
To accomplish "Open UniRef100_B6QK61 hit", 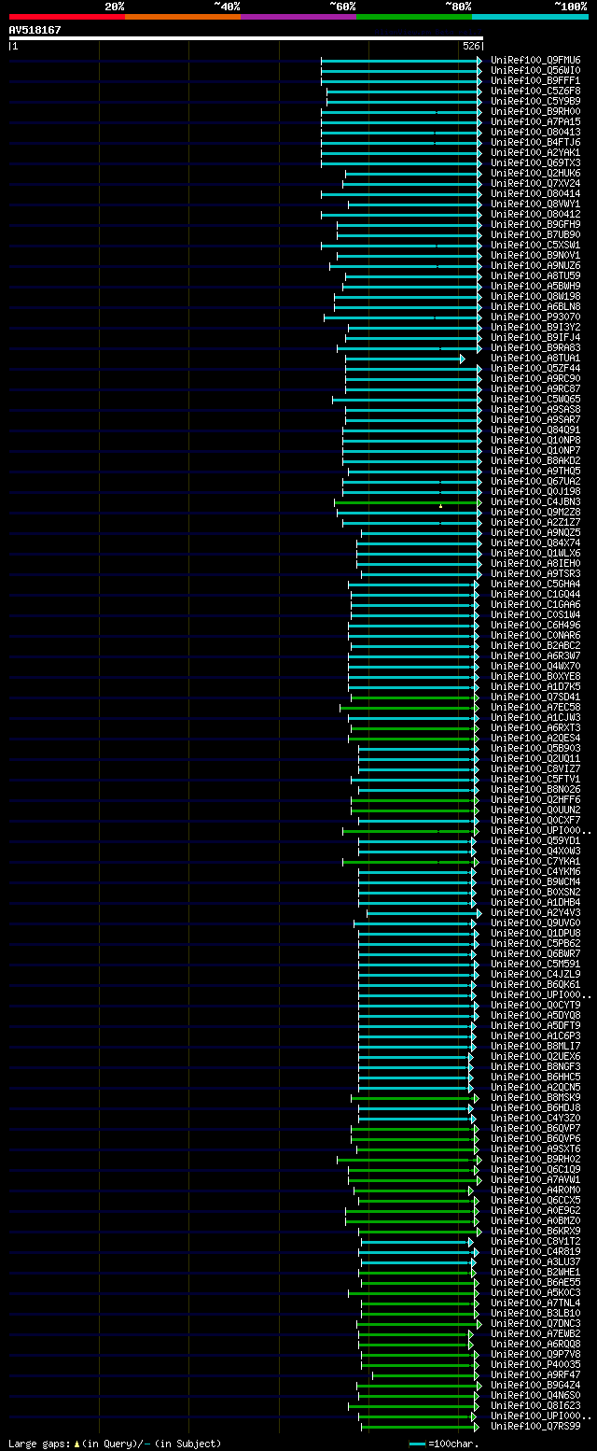I will [x=535, y=985].
